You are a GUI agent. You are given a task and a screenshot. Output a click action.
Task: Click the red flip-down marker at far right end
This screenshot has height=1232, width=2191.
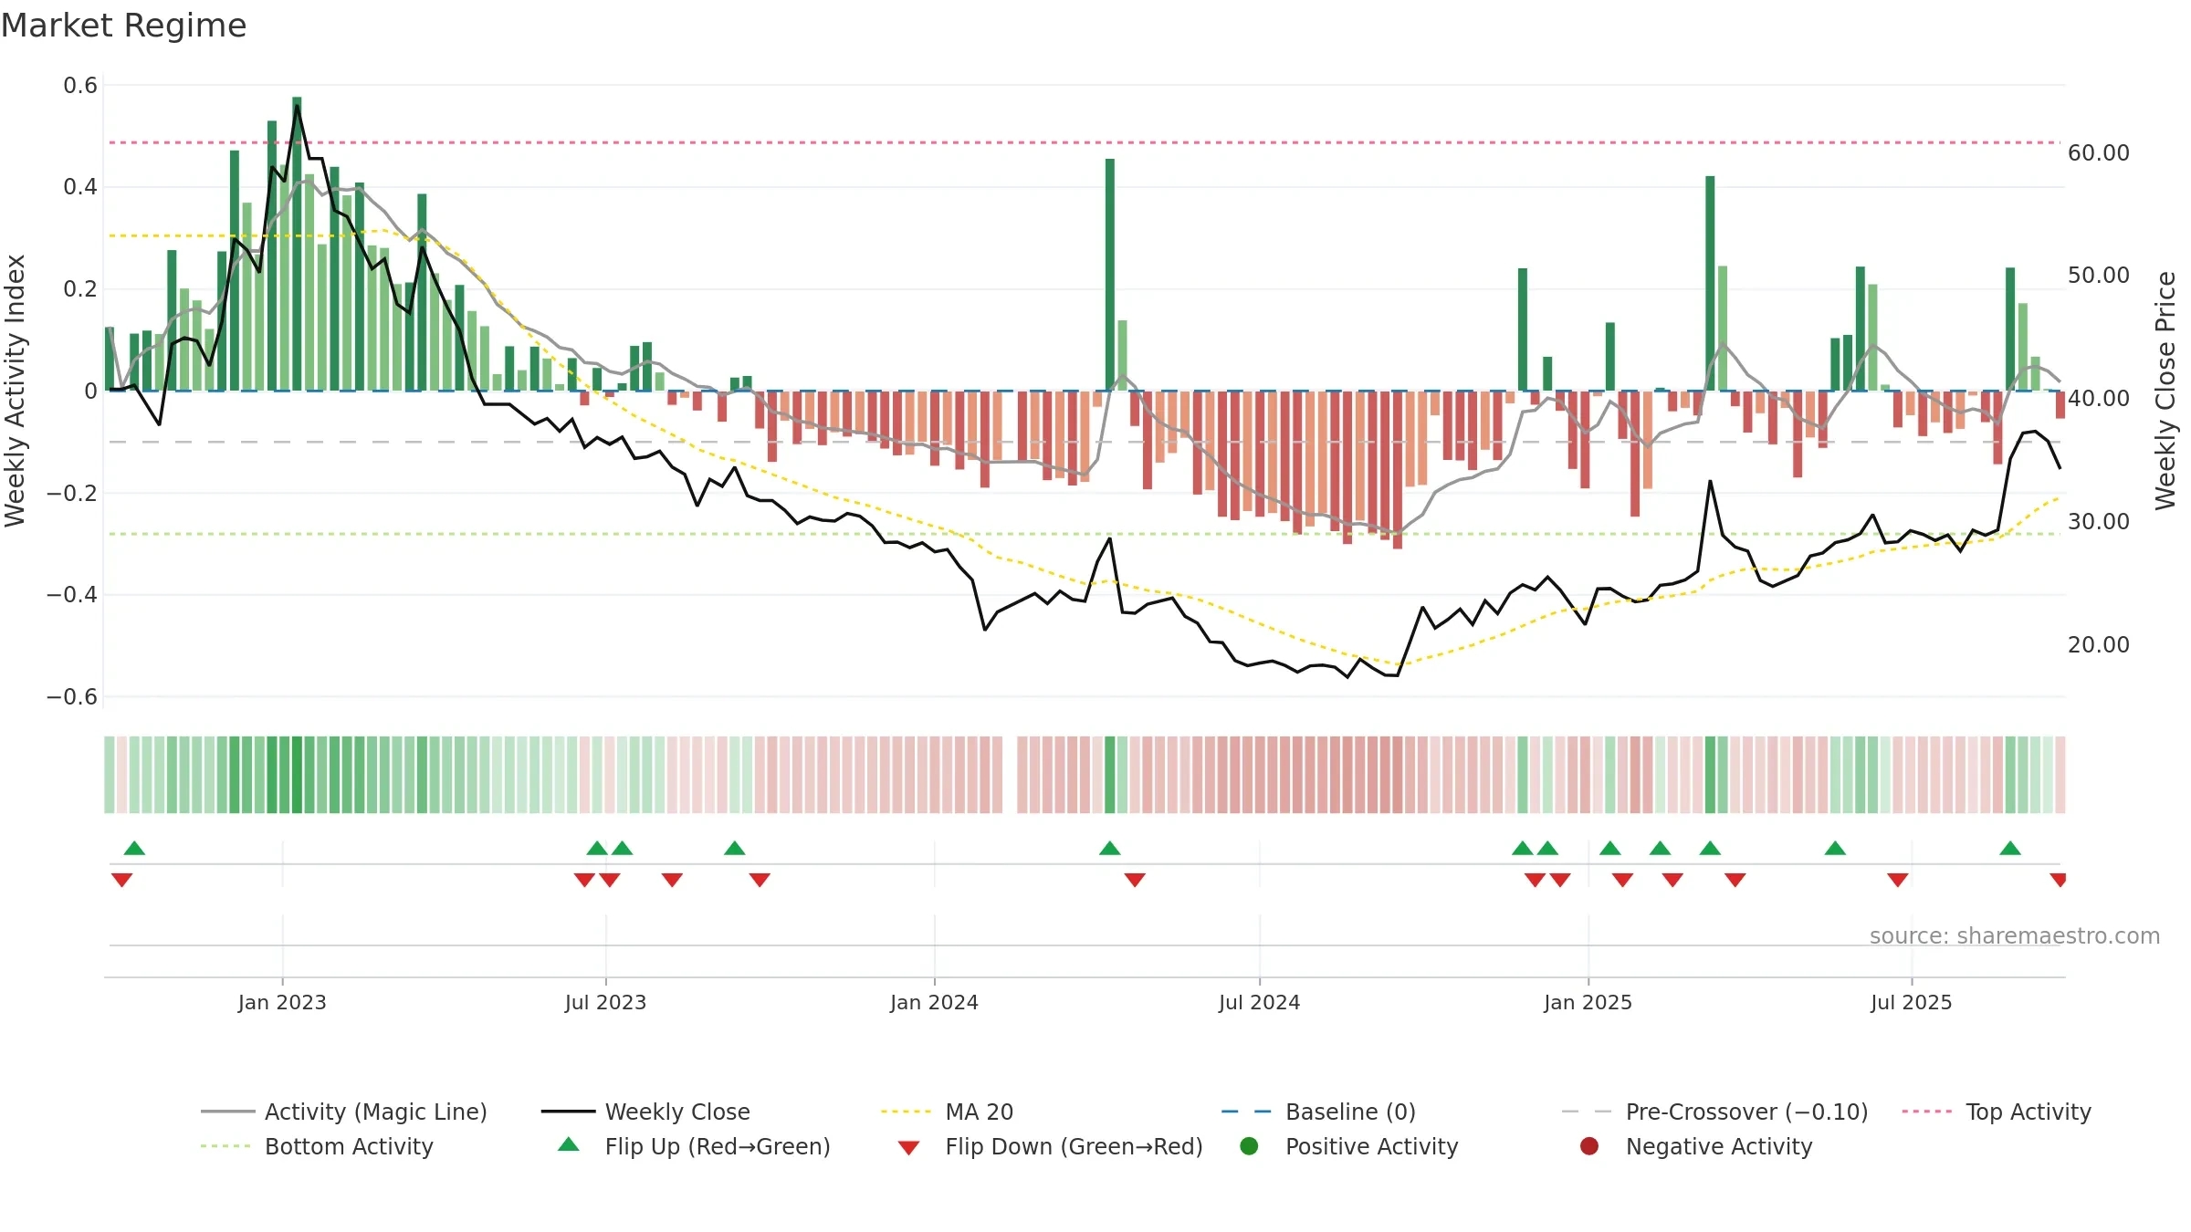coord(2058,880)
